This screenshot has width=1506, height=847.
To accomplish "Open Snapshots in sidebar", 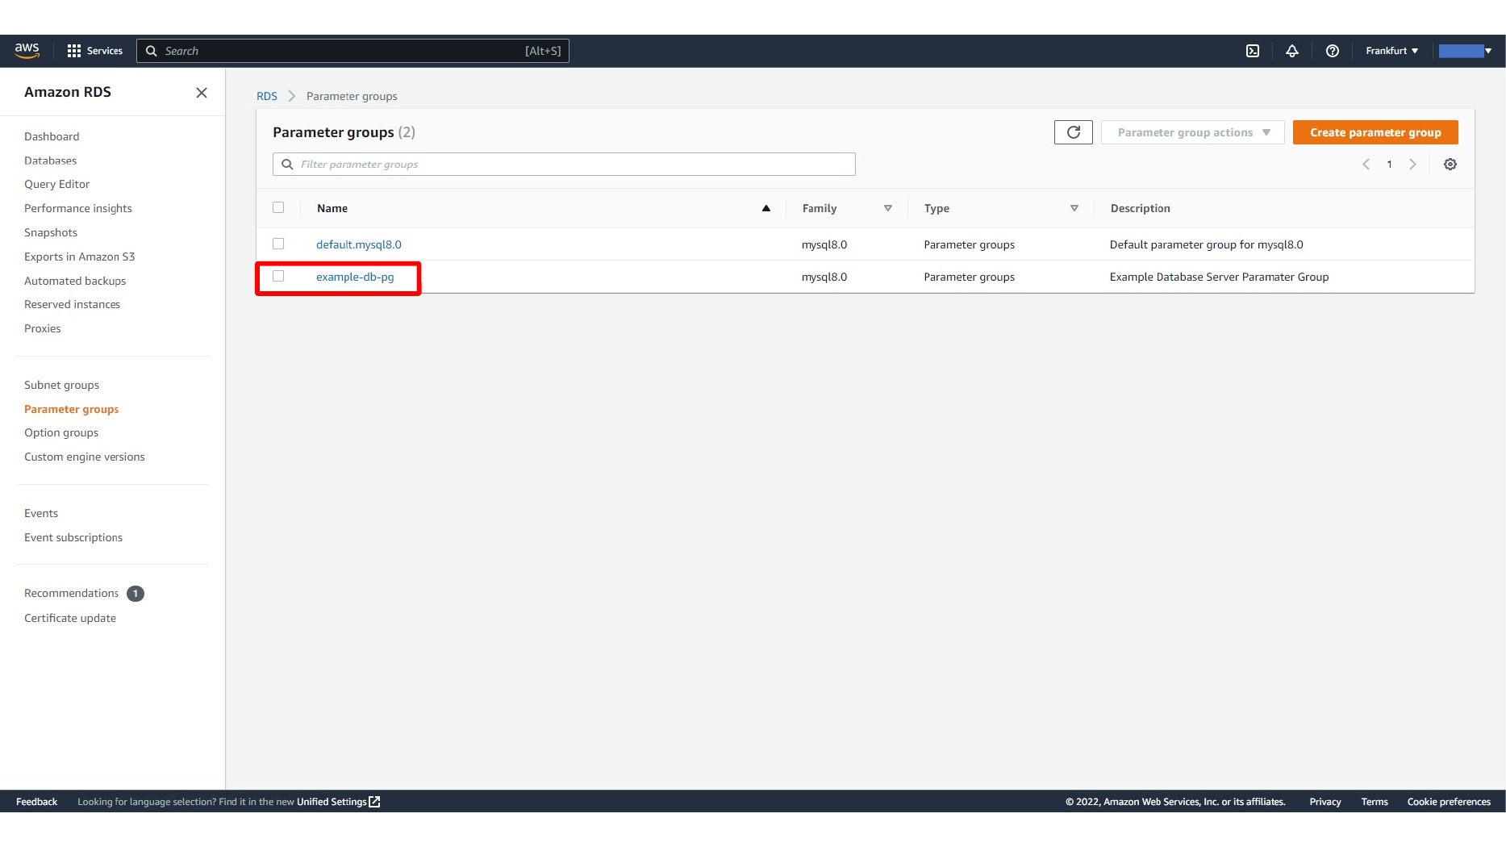I will [51, 232].
